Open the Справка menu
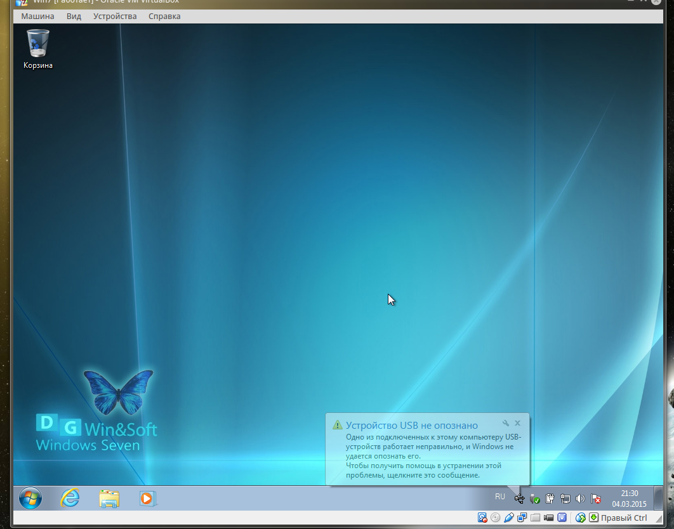 [164, 16]
